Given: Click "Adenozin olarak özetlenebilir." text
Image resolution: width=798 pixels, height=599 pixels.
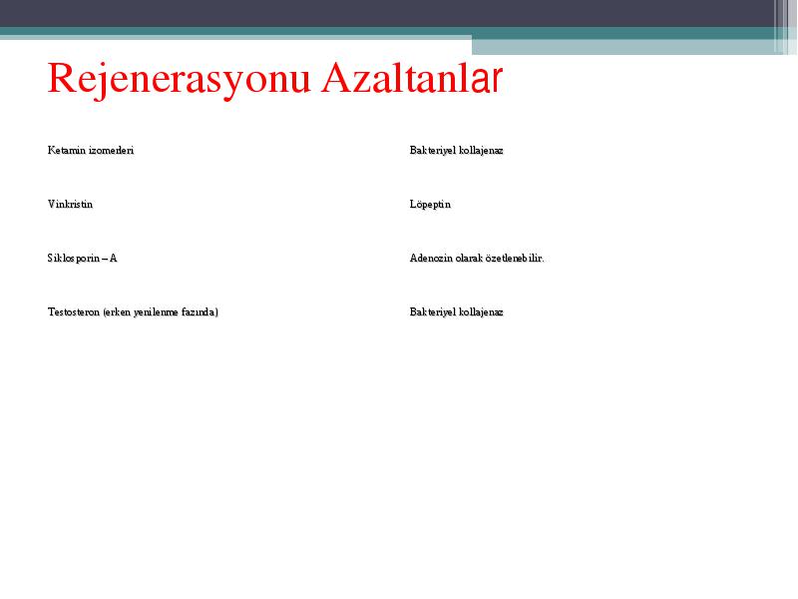Looking at the screenshot, I should 477,259.
